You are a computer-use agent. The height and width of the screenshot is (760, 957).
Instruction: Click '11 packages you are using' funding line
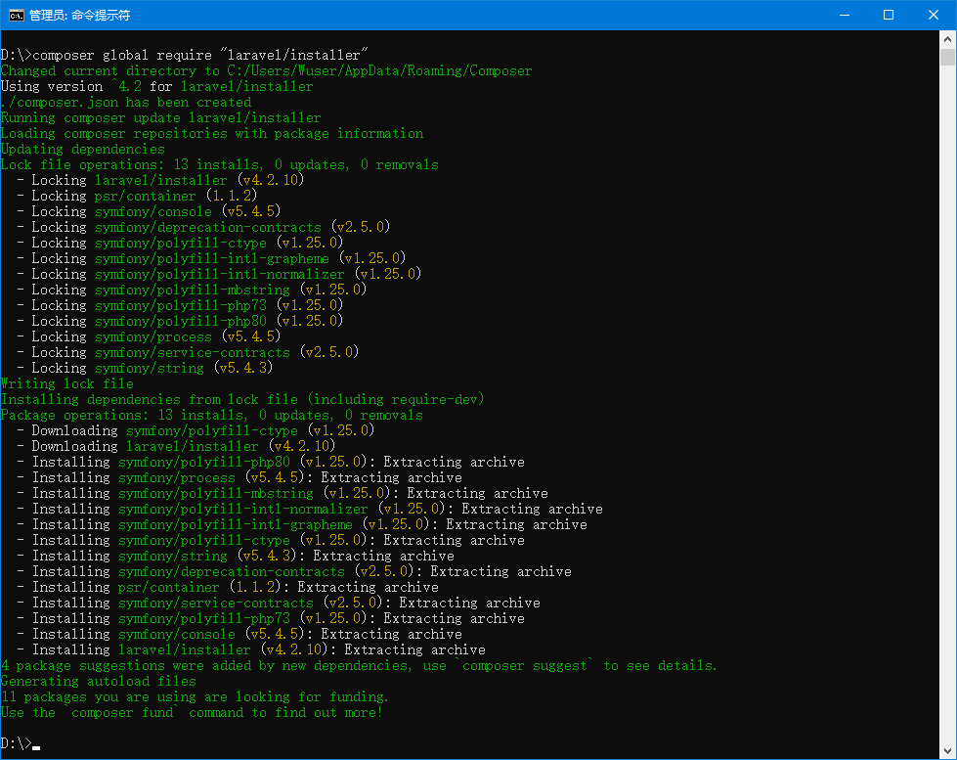tap(195, 696)
